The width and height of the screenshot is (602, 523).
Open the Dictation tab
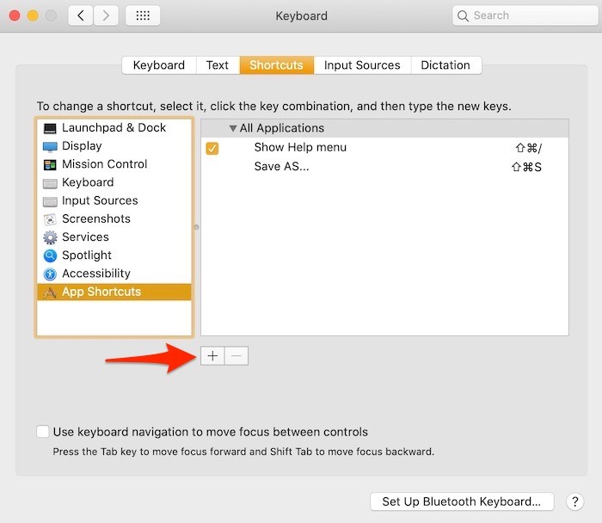tap(445, 65)
